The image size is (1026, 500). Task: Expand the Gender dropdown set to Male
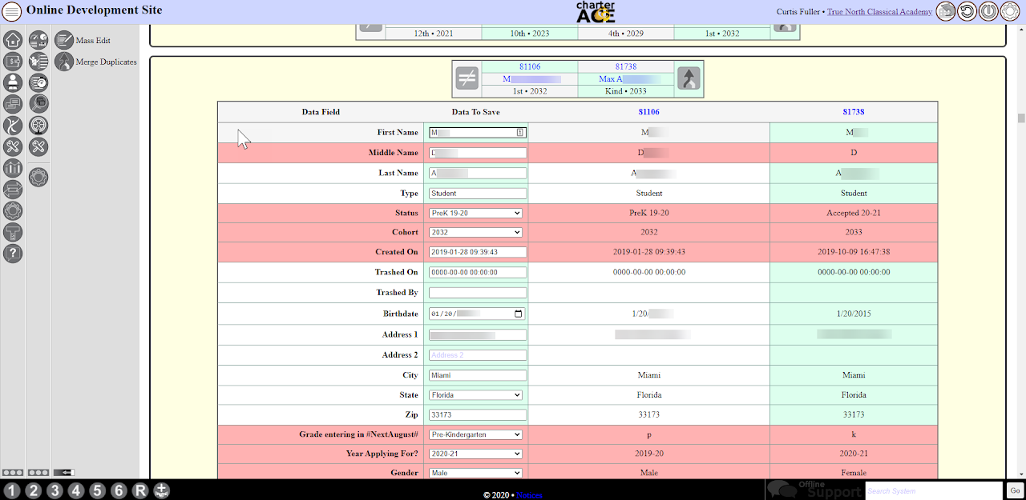click(476, 473)
